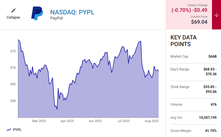Click the Collapse arrows icon
Viewport: 221px width, 137px height.
(x=13, y=10)
